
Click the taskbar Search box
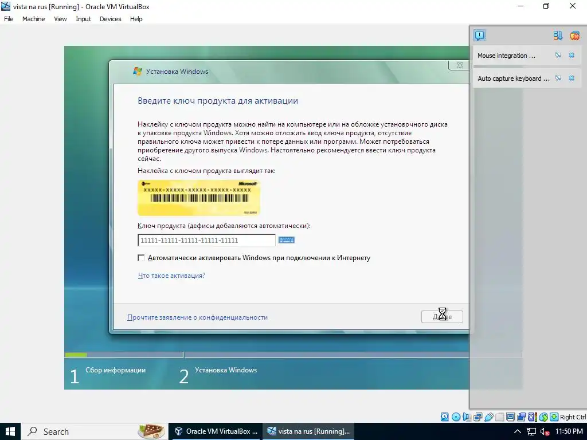point(93,431)
